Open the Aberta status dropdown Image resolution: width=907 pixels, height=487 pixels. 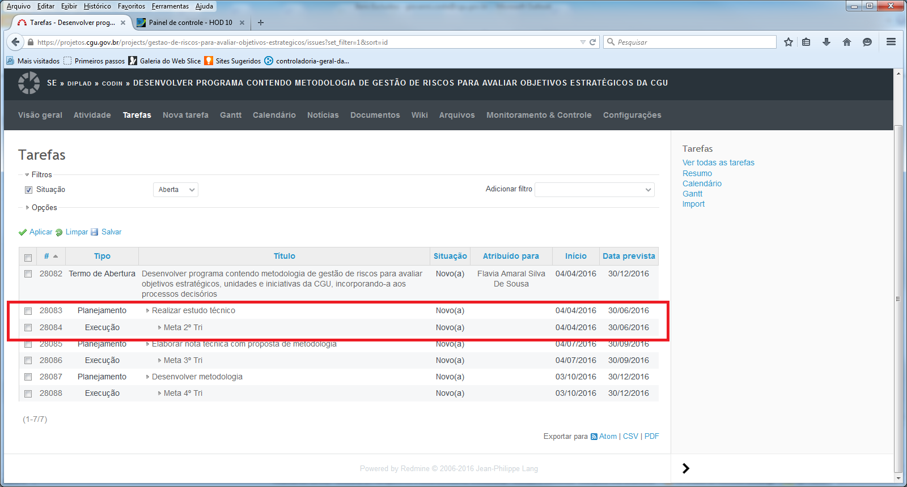tap(176, 190)
